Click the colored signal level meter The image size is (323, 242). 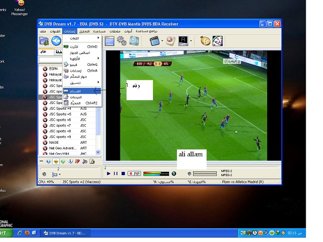(x=156, y=174)
